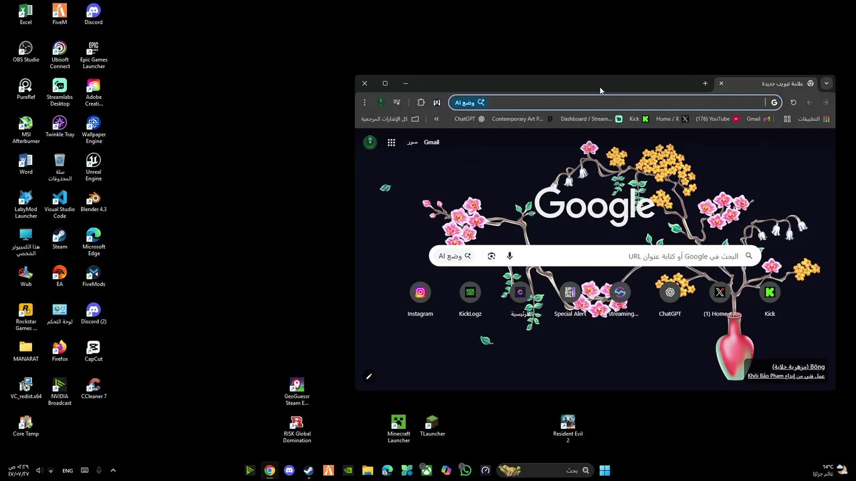Open Discord from the taskbar
Viewport: 856px width, 481px height.
coord(289,470)
